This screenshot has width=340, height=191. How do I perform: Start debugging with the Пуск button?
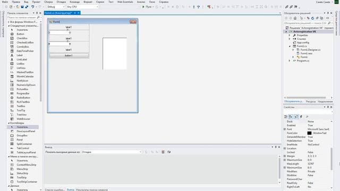[x=147, y=7]
